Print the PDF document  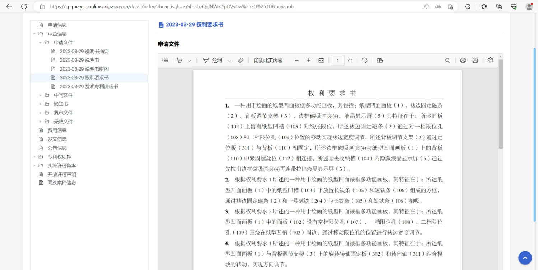pyautogui.click(x=463, y=61)
